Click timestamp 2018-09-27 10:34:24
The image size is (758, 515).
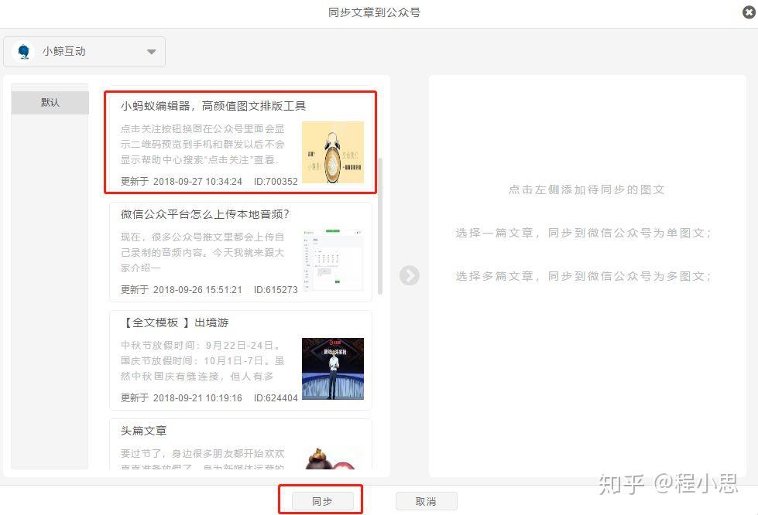click(197, 182)
